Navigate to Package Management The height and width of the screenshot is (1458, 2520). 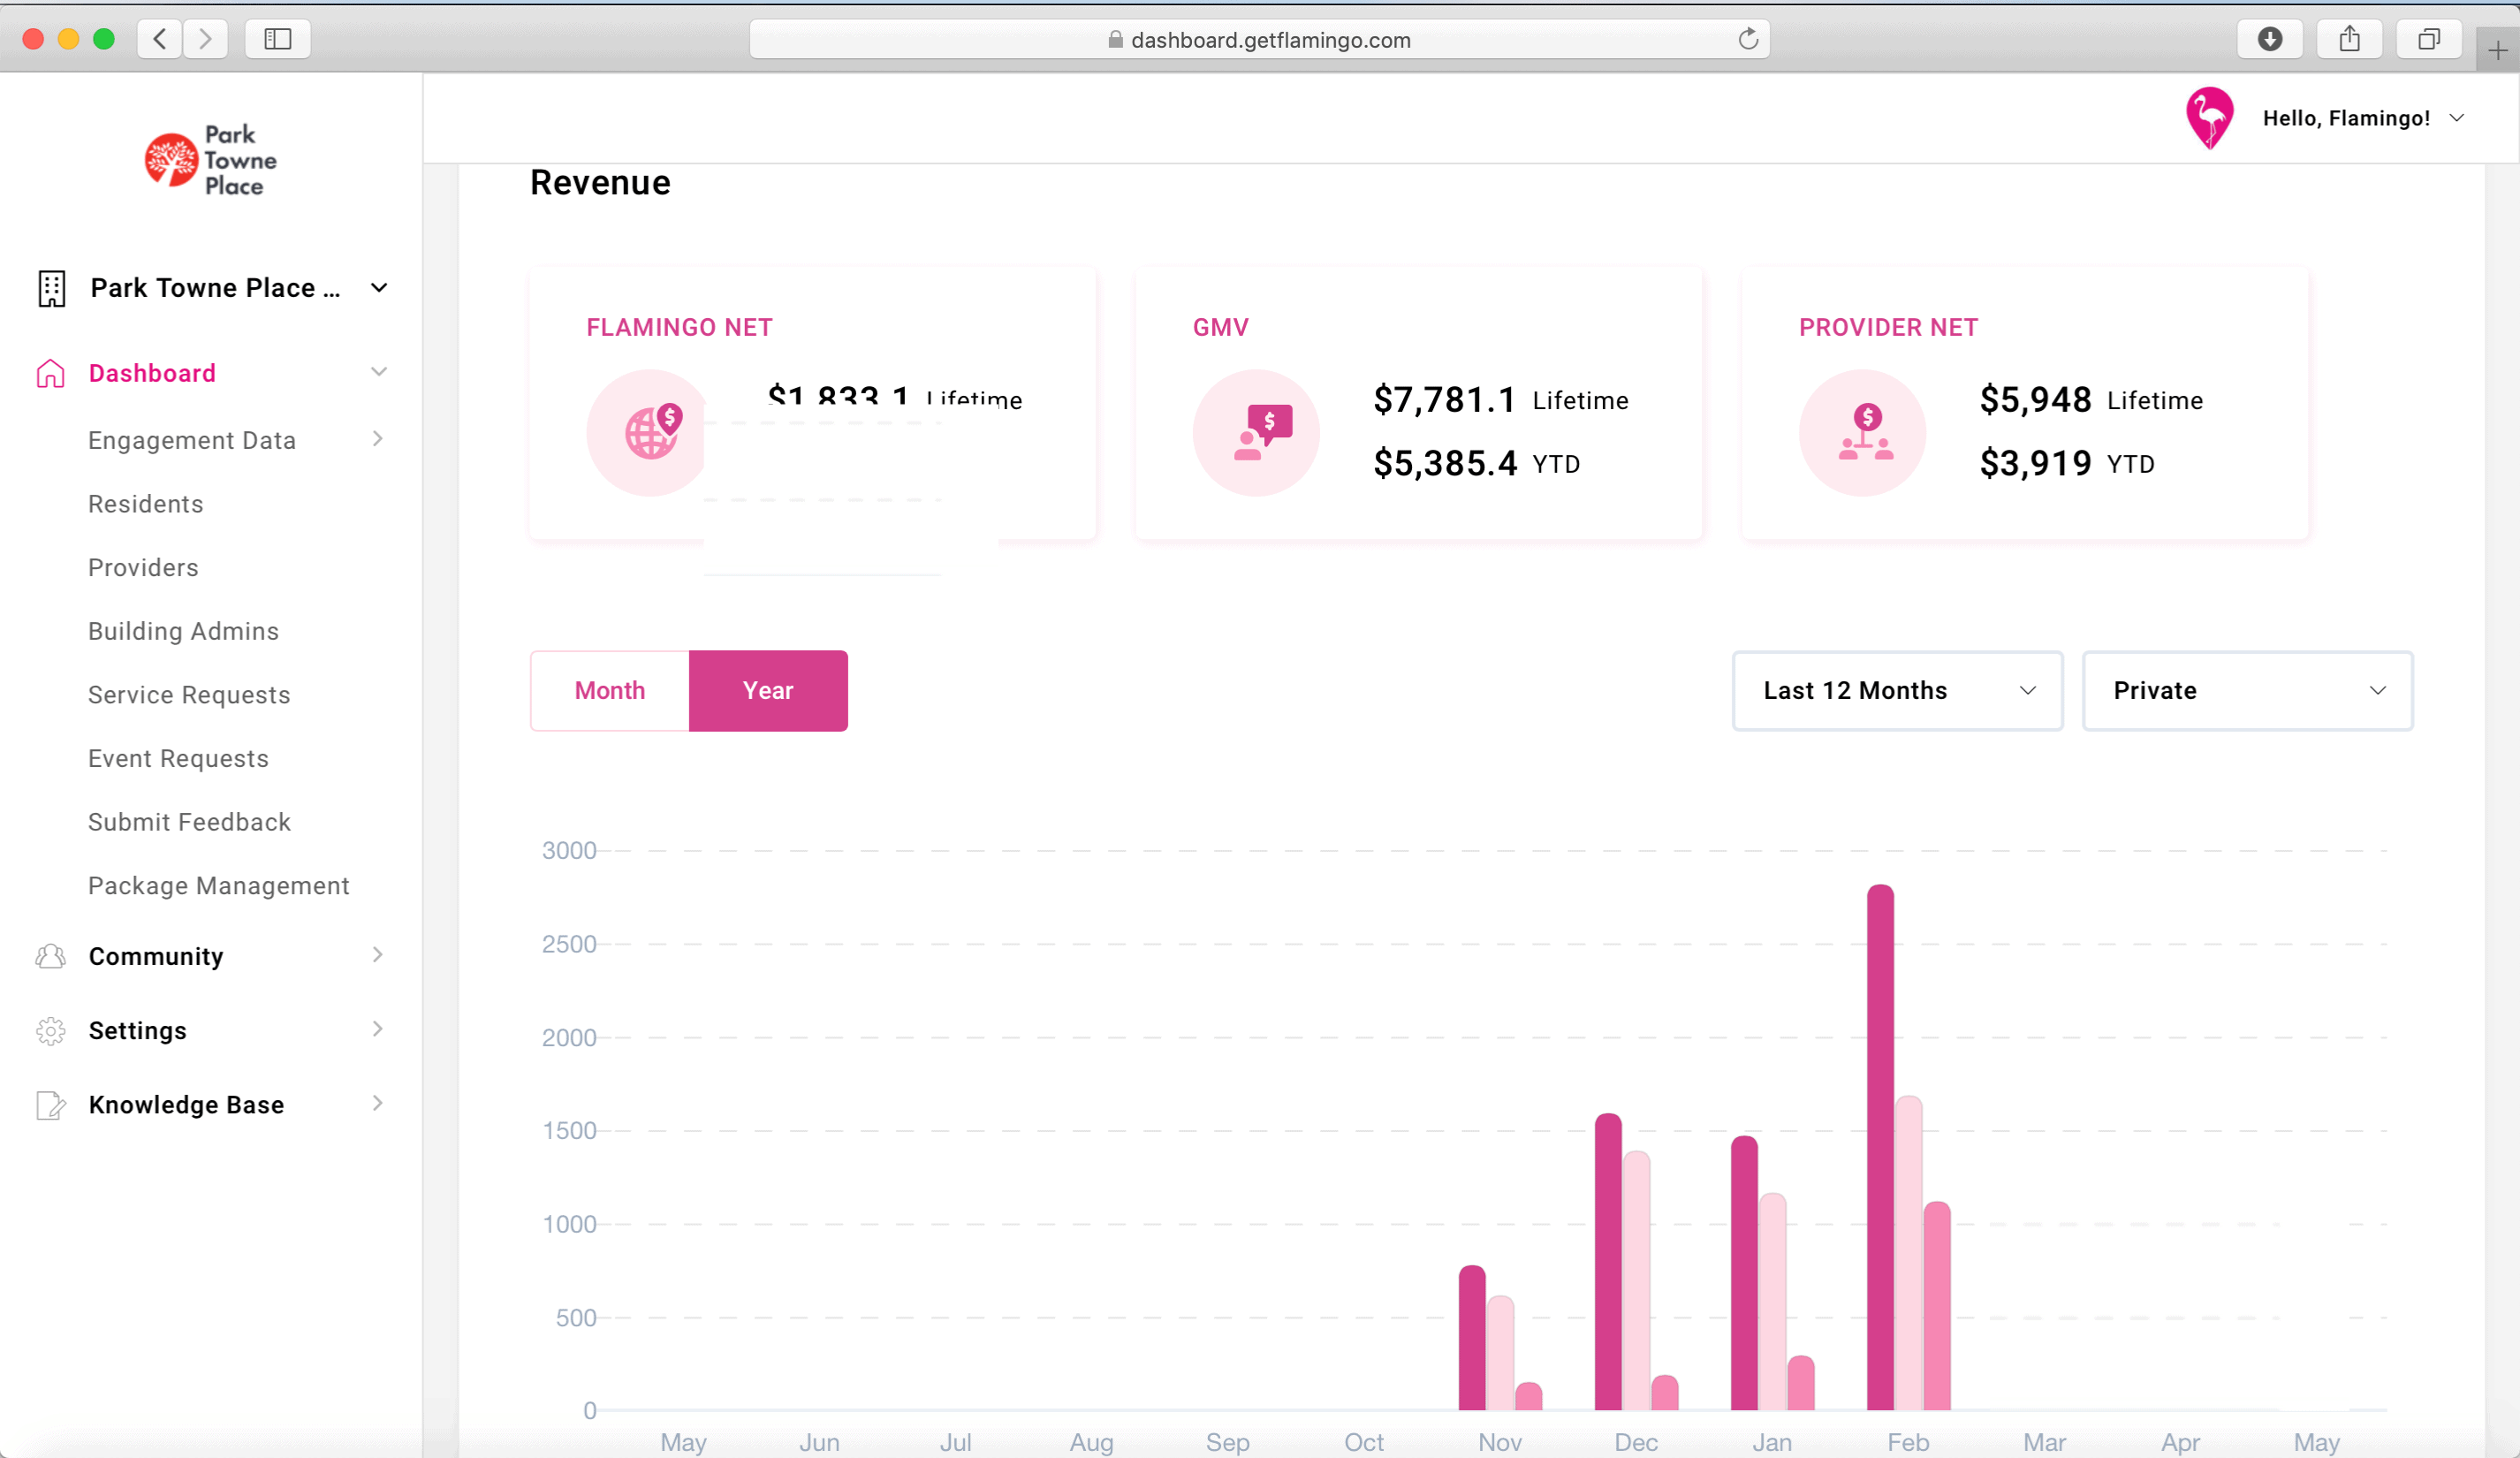point(219,885)
